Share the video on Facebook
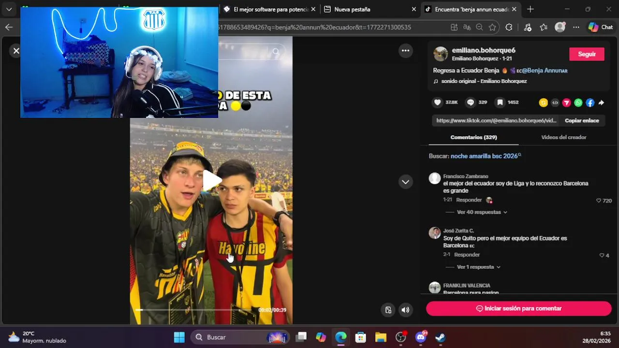The width and height of the screenshot is (619, 348). 590,102
